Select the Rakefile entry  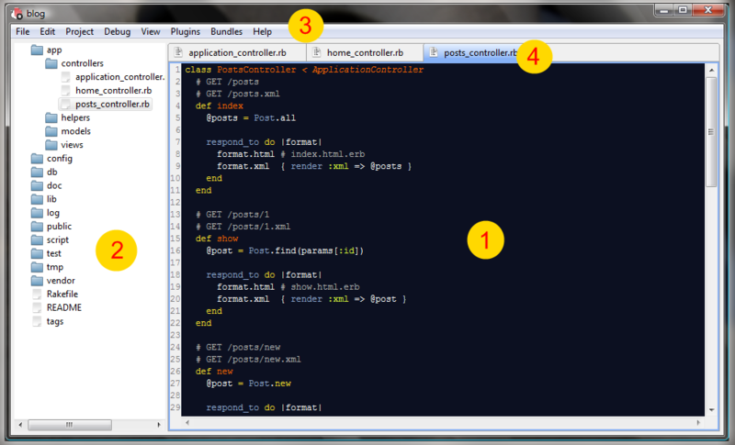(x=62, y=294)
